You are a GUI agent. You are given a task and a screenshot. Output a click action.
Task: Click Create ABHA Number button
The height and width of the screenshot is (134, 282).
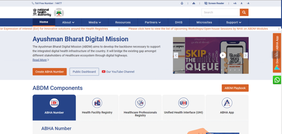tap(50, 72)
